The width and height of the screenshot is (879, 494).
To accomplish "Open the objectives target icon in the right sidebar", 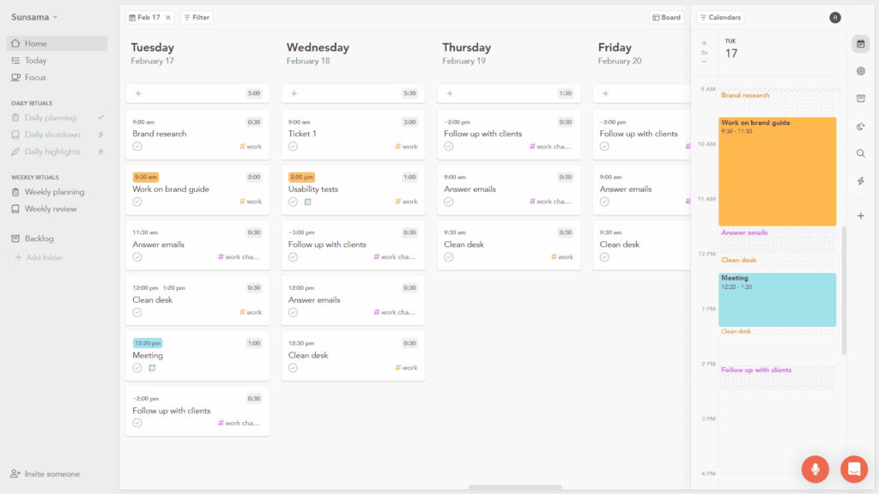I will click(x=860, y=71).
